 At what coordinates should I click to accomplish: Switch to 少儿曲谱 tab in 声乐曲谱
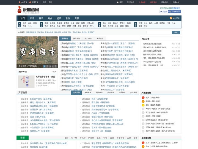coord(133,92)
